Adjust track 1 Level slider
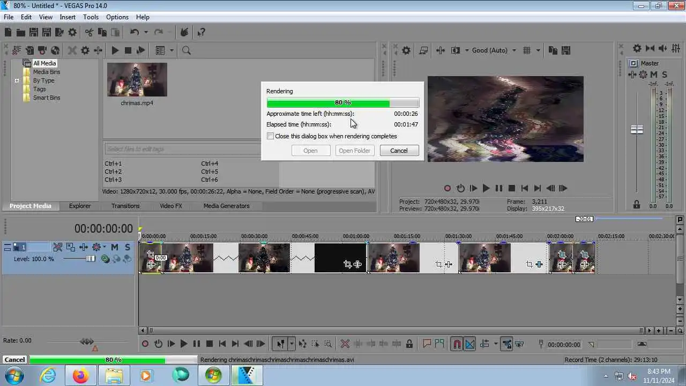Screen dimensions: 686x386 coord(91,259)
